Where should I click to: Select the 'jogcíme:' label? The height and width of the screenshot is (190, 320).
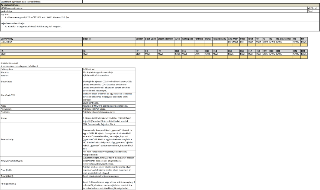pyautogui.click(x=5, y=14)
